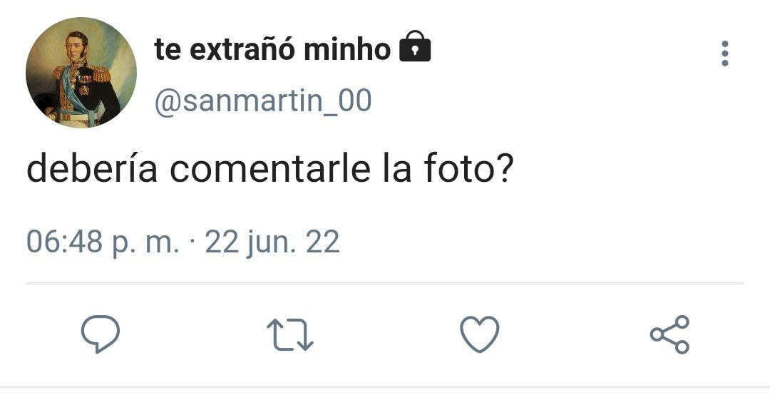Open the profile picture of sanmartin_00
This screenshot has width=770, height=400.
pos(81,73)
